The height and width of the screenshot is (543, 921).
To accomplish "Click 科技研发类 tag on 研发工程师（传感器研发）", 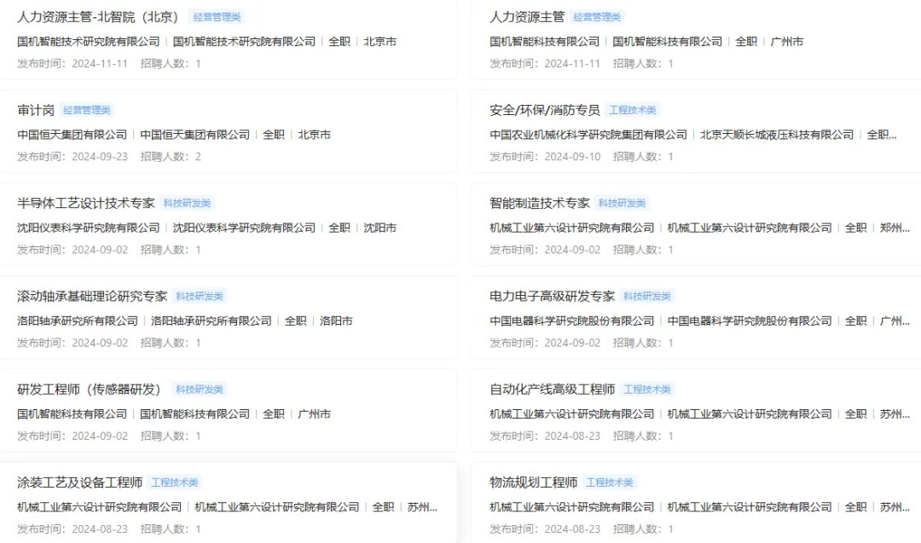I will [200, 390].
